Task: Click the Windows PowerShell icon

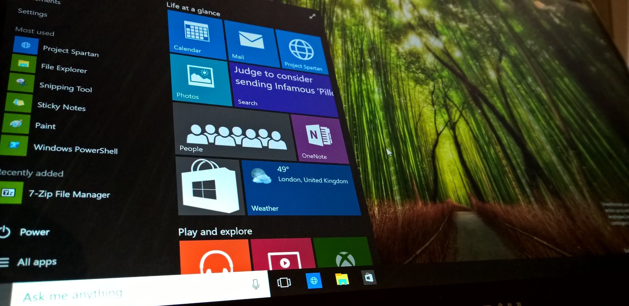Action: tap(13, 145)
